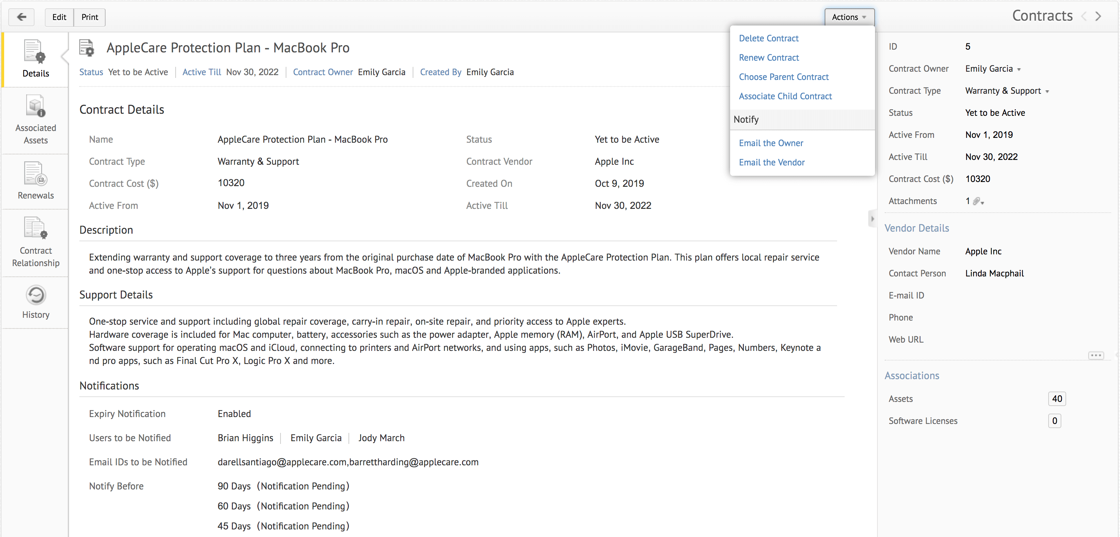The image size is (1120, 537).
Task: Select Email the Vendor option
Action: pos(771,162)
